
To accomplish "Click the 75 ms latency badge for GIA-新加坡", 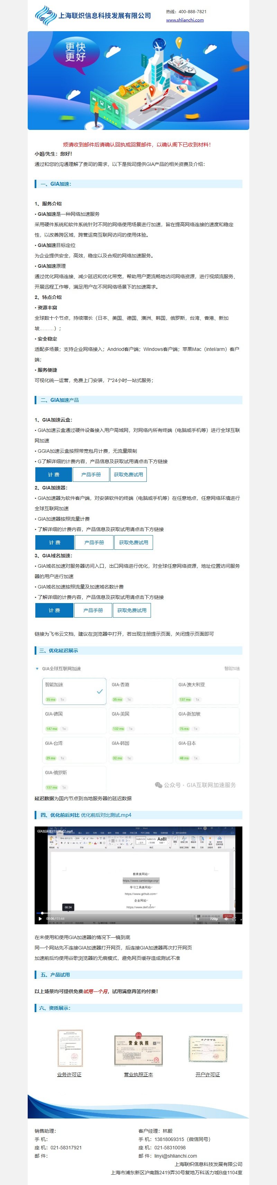I will [x=184, y=729].
